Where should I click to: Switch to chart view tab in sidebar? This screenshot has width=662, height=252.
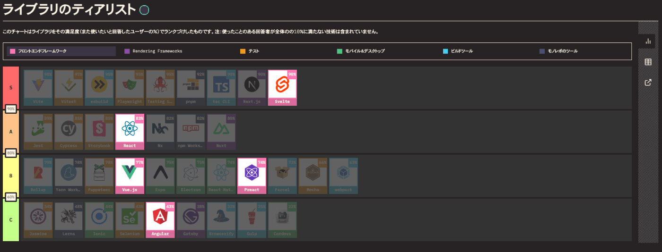(x=648, y=42)
